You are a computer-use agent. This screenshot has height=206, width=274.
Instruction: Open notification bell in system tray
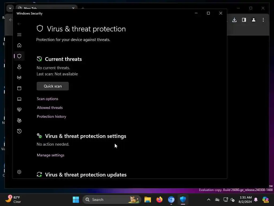point(256,200)
